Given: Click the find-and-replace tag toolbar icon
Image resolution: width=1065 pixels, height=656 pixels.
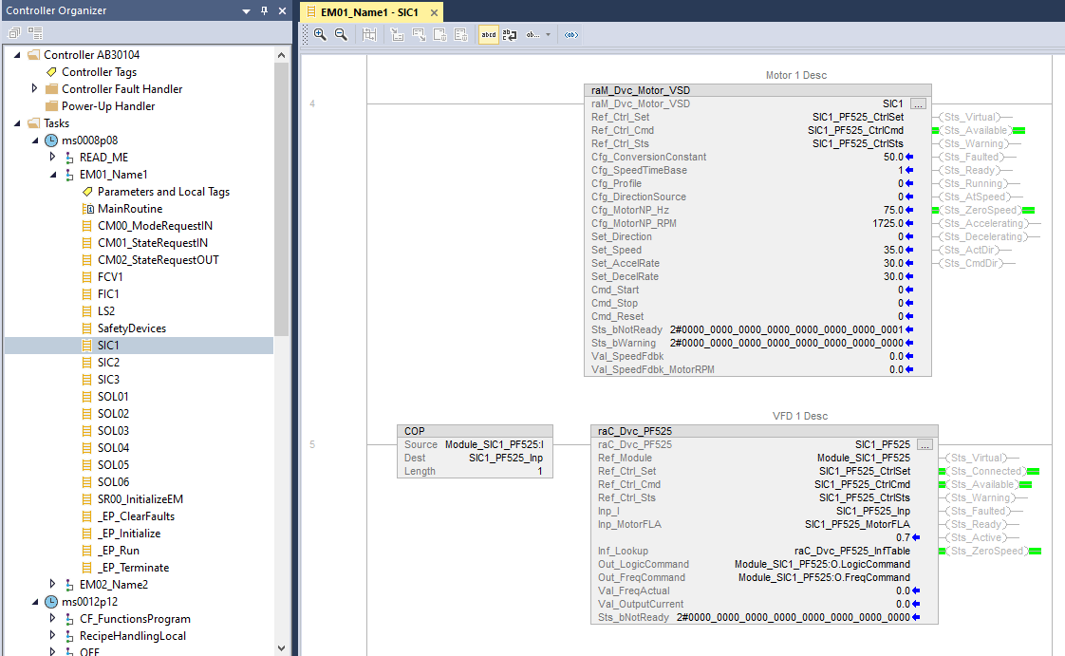Looking at the screenshot, I should pos(510,34).
